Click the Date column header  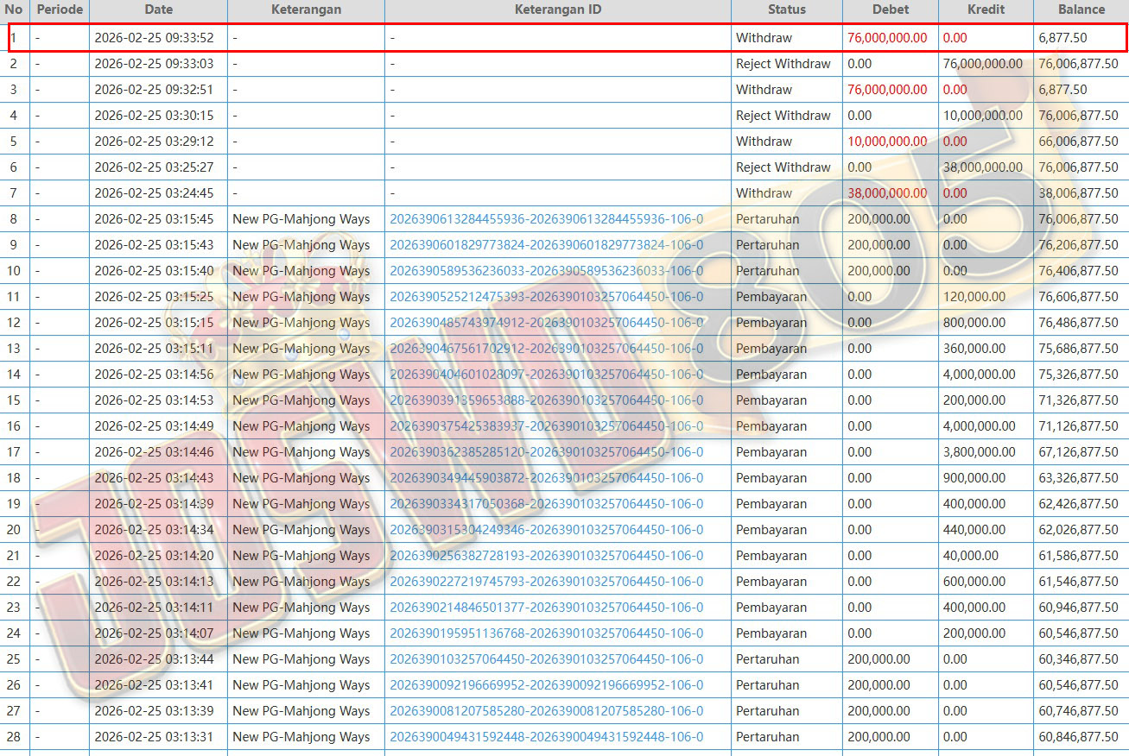[x=158, y=9]
